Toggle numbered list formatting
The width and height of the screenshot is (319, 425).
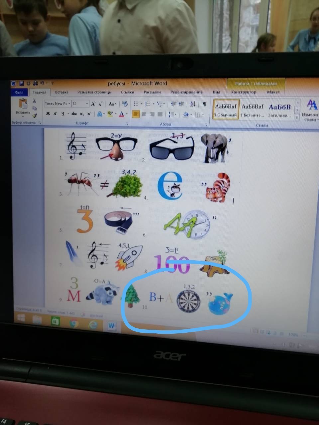tap(148, 104)
